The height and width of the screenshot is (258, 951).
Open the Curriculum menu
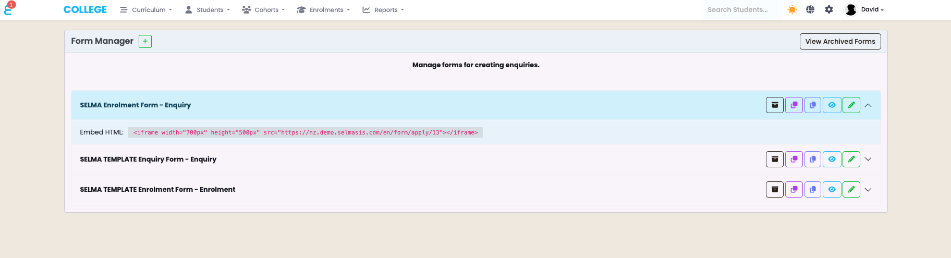pos(146,10)
